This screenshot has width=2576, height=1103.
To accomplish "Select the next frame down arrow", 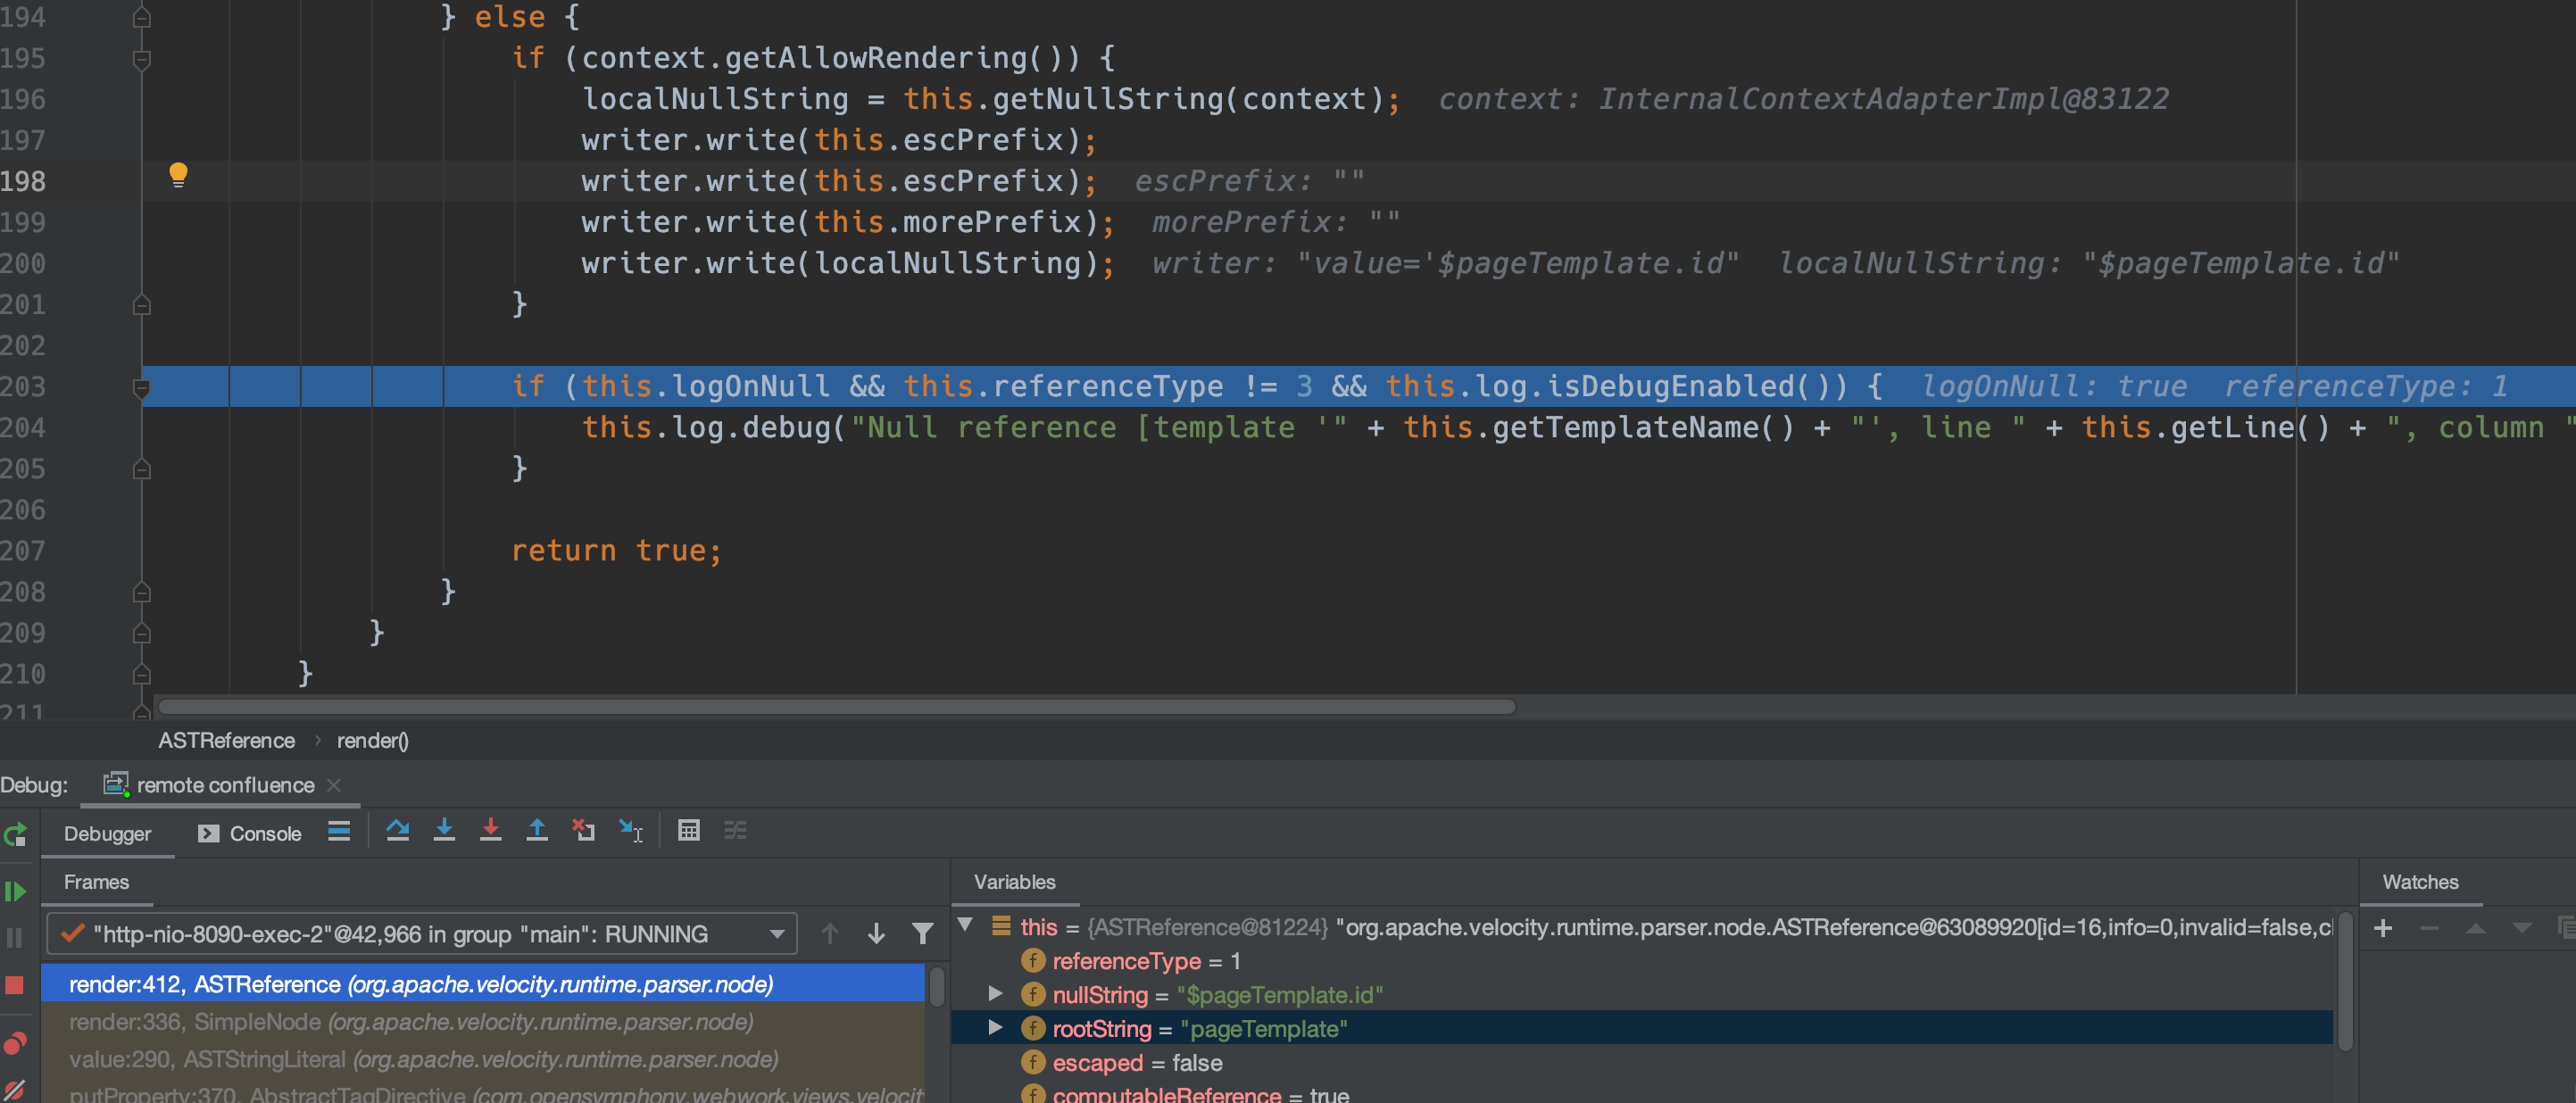I will click(x=876, y=934).
